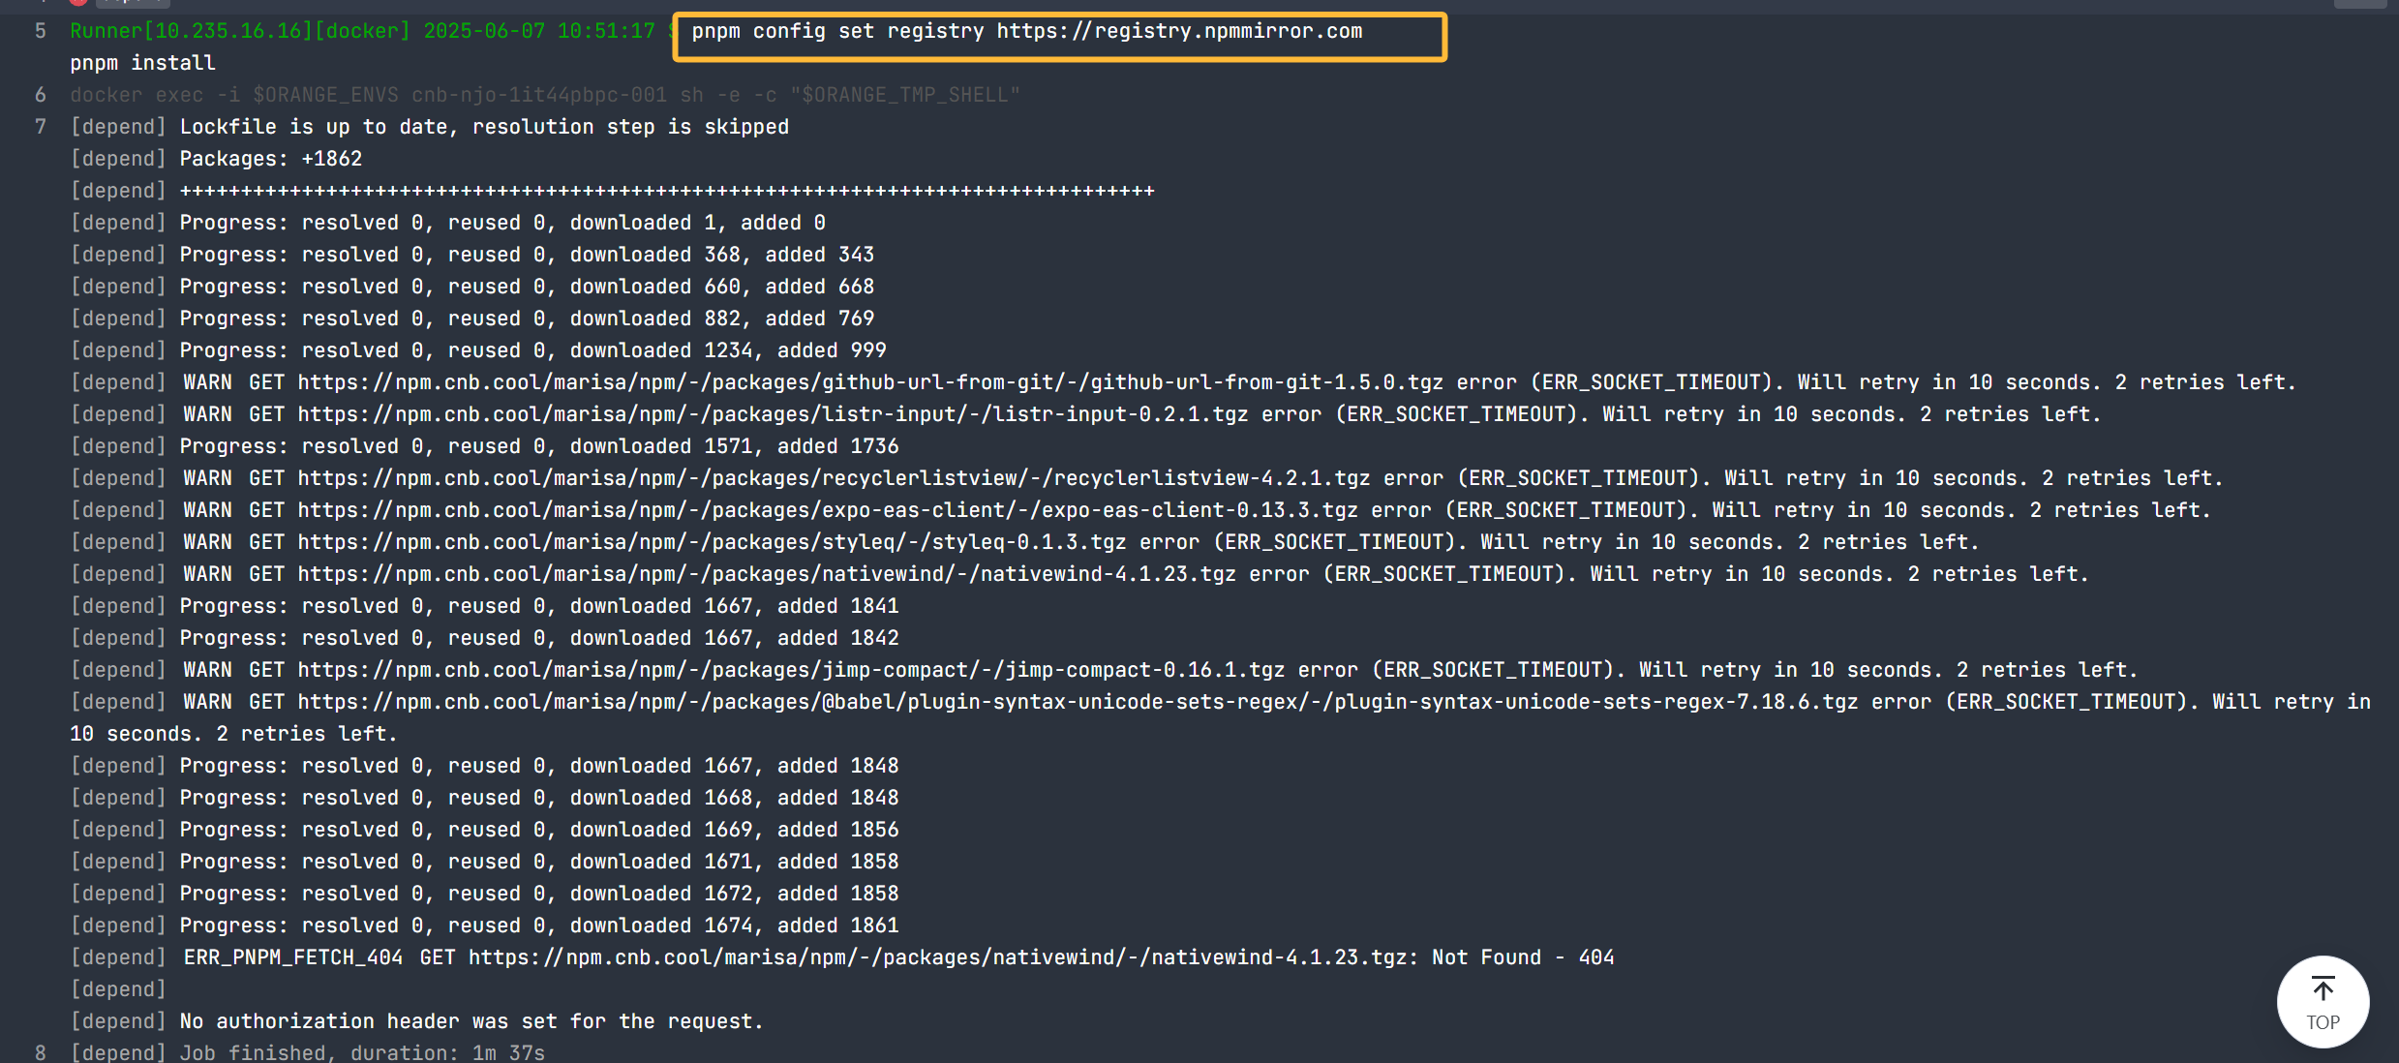Click the github-url-from-git-1.5.0.tgz package URL

869,382
